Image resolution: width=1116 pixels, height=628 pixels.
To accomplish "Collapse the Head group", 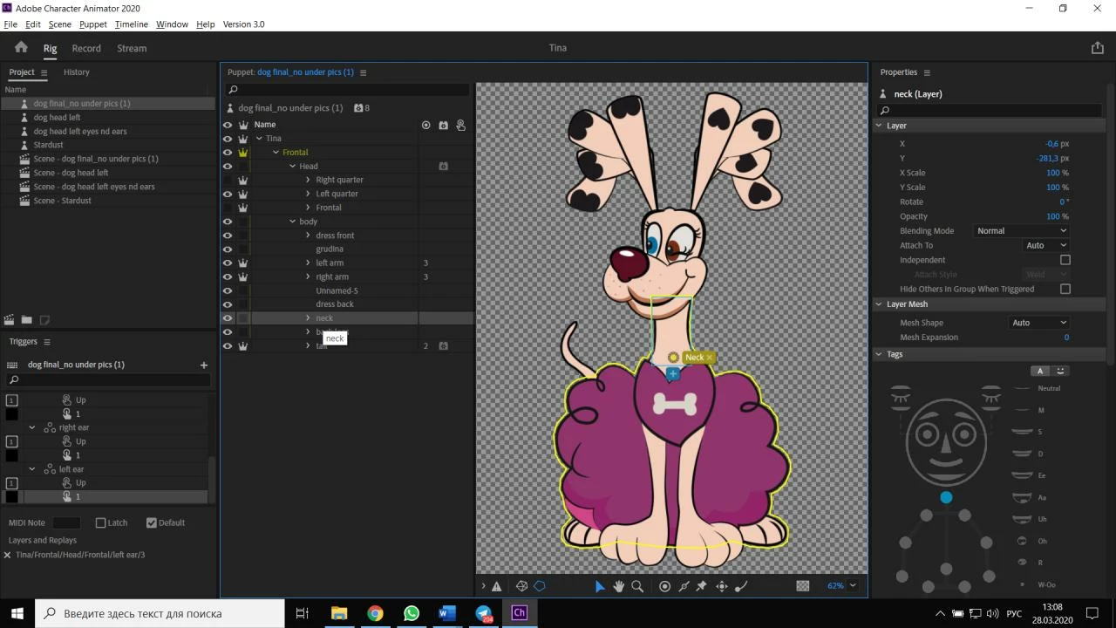I will coord(293,166).
